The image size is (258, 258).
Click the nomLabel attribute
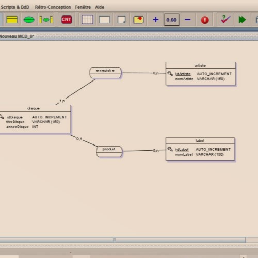coord(184,154)
